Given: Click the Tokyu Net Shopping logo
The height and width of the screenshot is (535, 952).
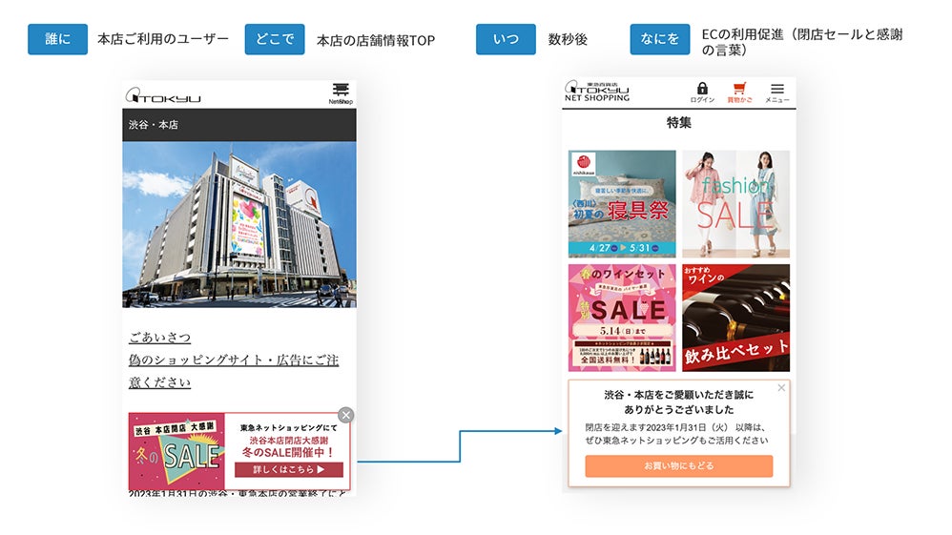Looking at the screenshot, I should click(x=597, y=92).
